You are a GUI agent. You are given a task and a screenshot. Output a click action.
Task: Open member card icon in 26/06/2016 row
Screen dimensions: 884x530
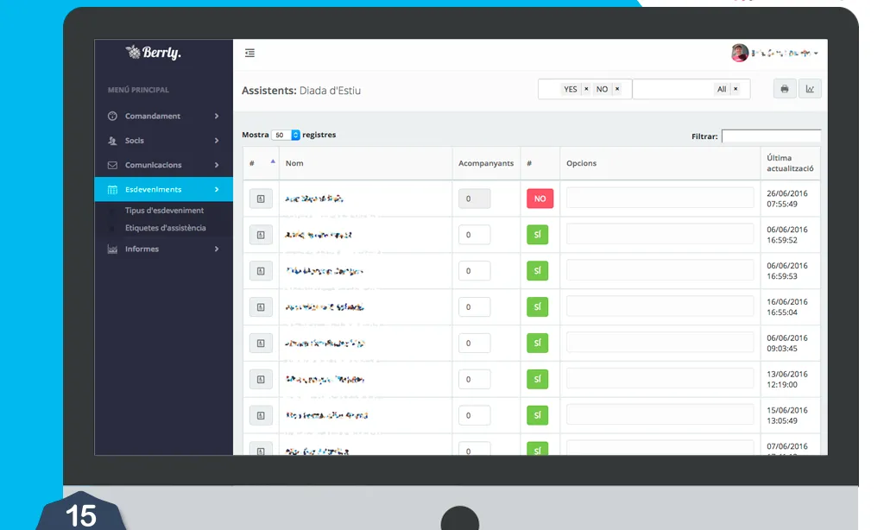(261, 199)
